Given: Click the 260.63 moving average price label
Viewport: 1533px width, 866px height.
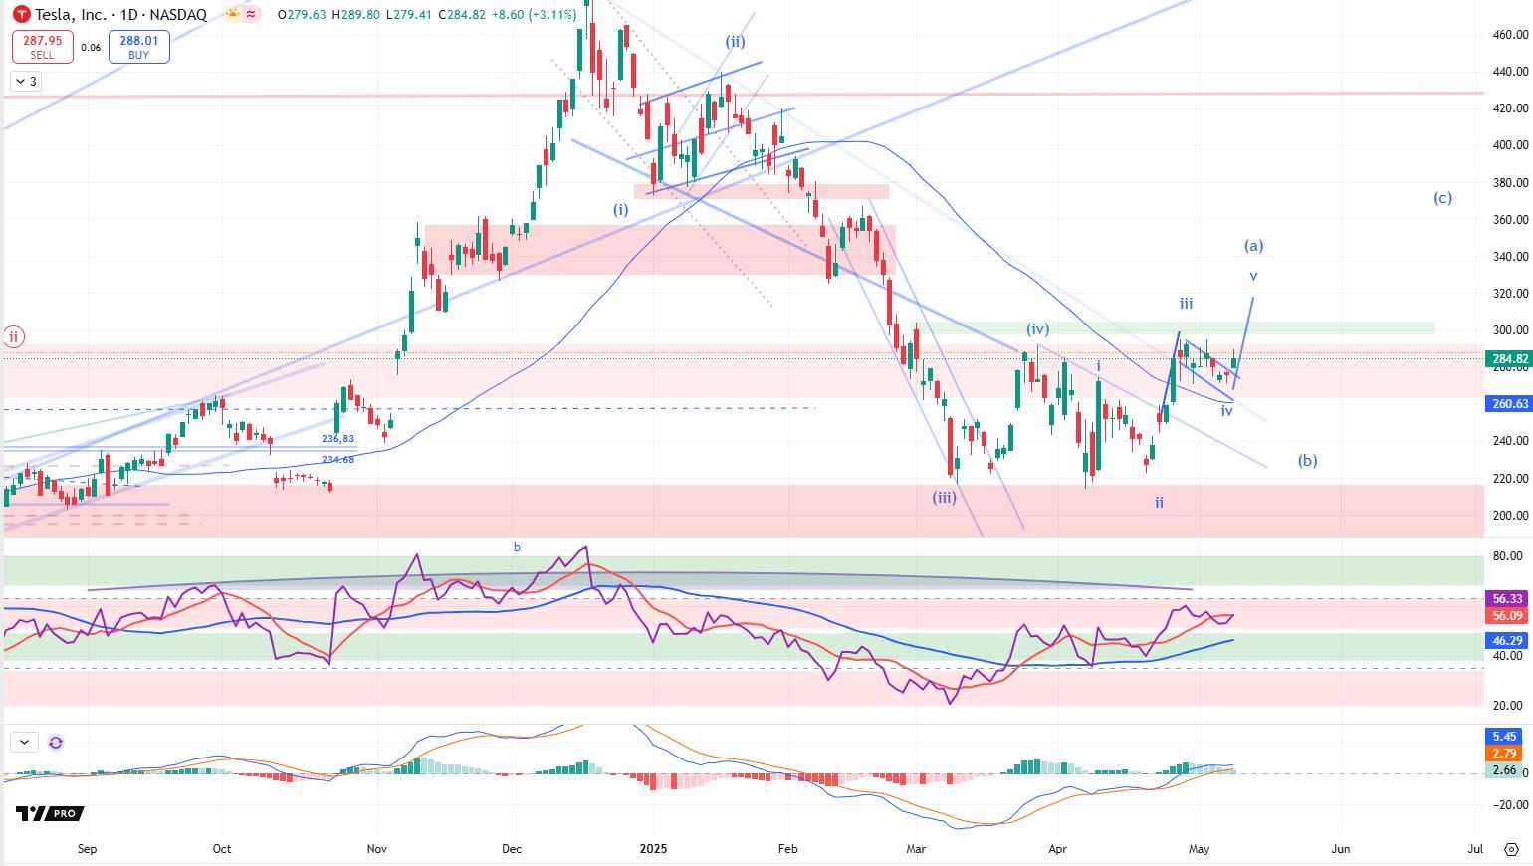Looking at the screenshot, I should tap(1508, 404).
